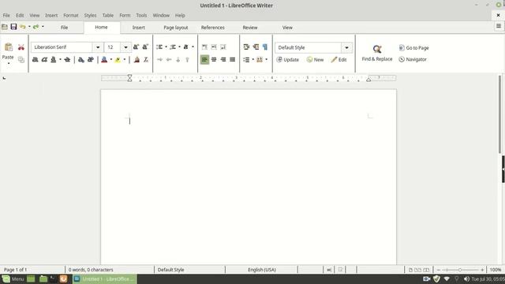Save the document with the floppy icon
Viewport: 505px width, 284px height.
[x=13, y=27]
